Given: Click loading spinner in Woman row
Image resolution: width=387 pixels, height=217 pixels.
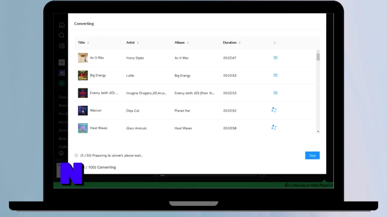Looking at the screenshot, I should (x=274, y=110).
